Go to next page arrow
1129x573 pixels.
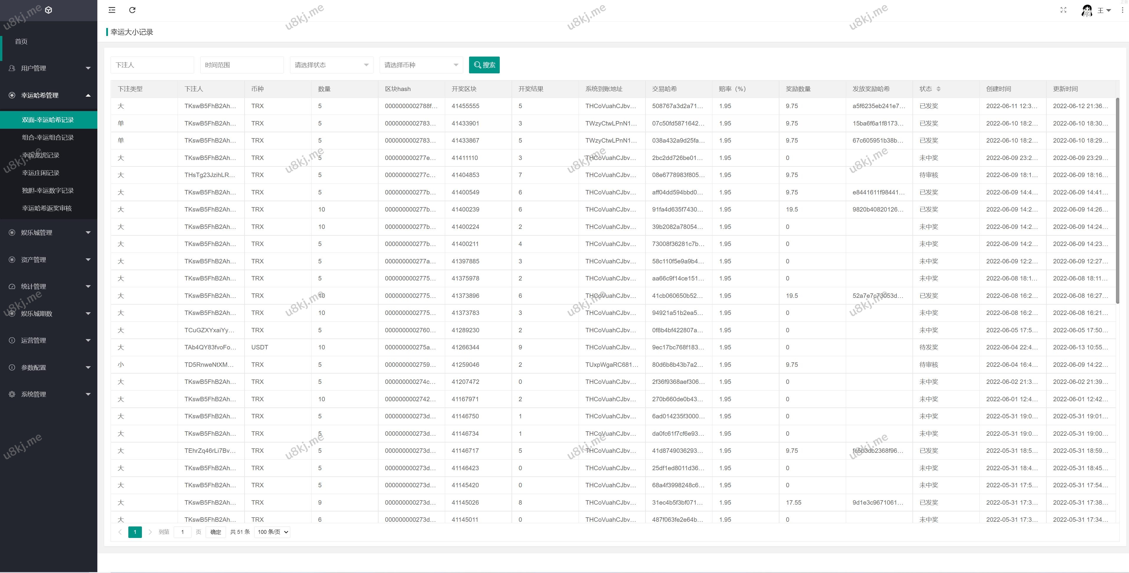pyautogui.click(x=150, y=532)
